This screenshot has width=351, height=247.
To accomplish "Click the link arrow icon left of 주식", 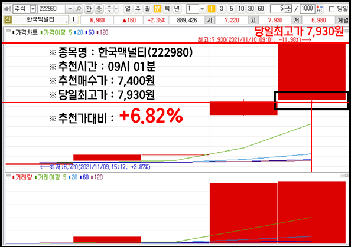I will pos(8,9).
